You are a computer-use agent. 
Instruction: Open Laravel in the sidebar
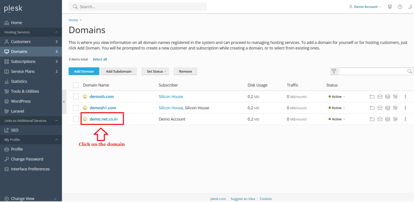pos(31,111)
